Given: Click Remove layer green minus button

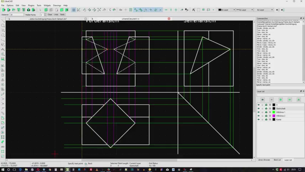Looking at the screenshot, I should tap(290, 100).
